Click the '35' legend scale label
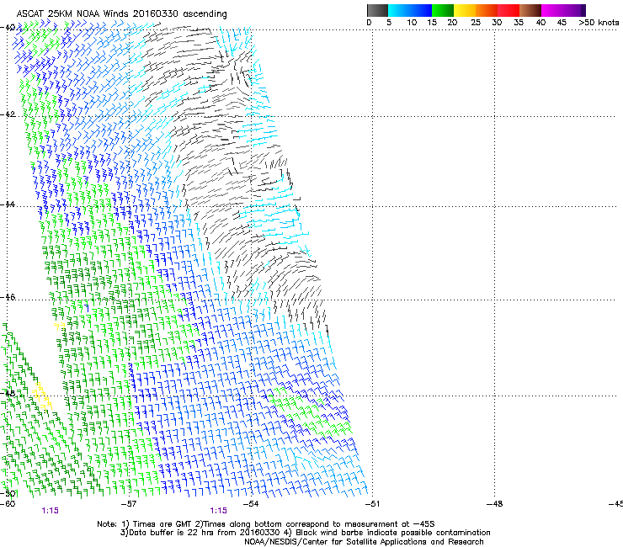The height and width of the screenshot is (547, 623). 519,23
